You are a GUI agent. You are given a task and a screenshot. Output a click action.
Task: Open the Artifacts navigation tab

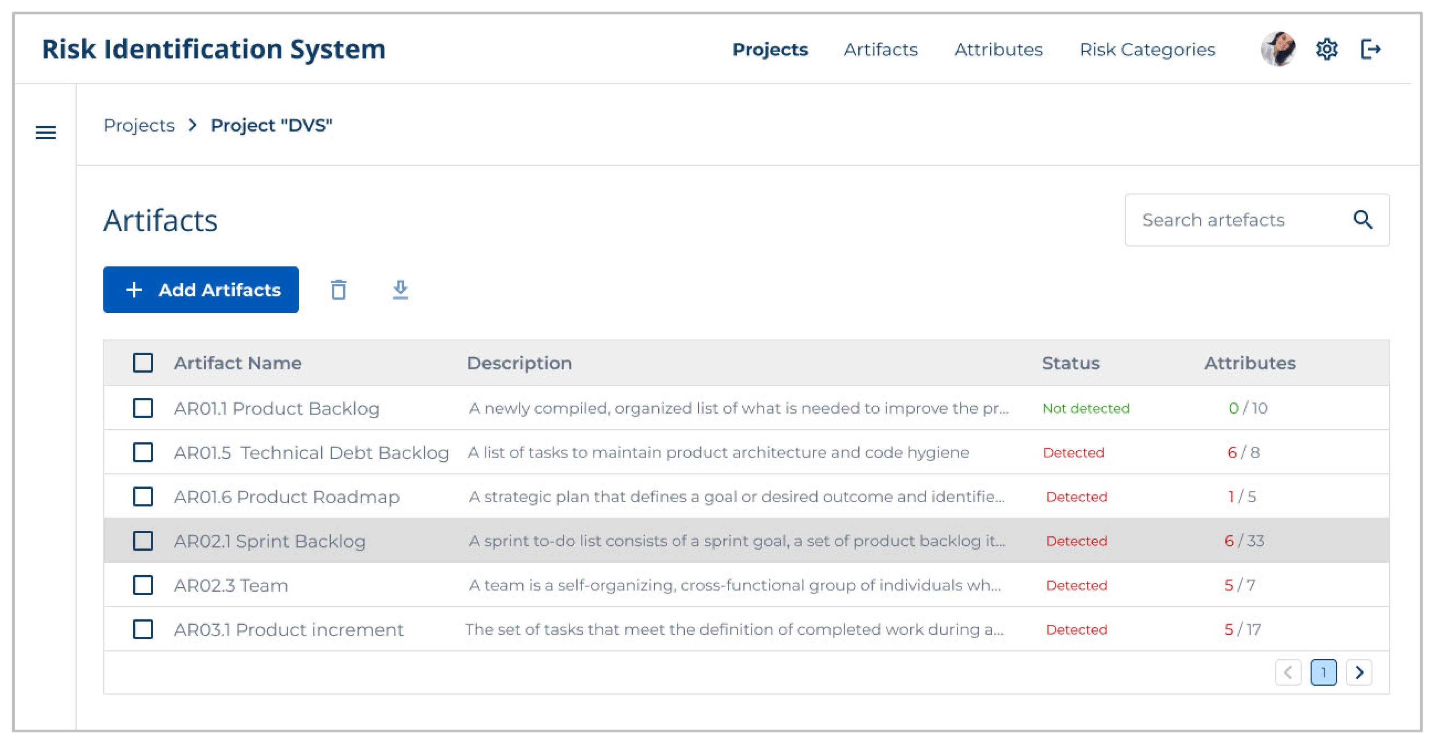click(880, 50)
